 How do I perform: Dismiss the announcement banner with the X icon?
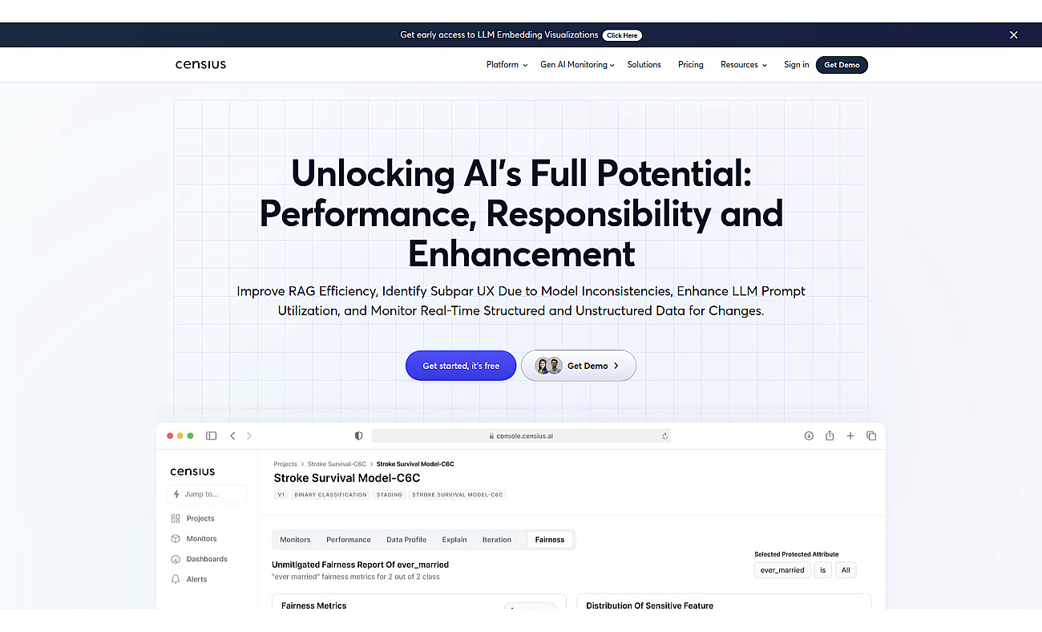[x=1013, y=35]
